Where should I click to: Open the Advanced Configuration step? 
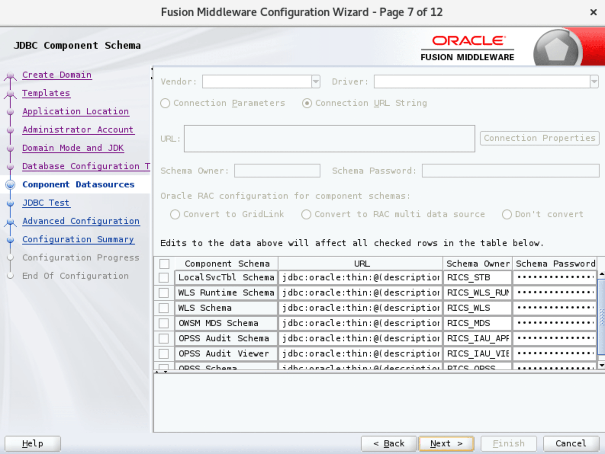pos(81,221)
